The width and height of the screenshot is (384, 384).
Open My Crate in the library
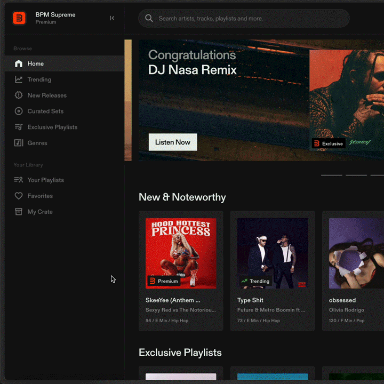click(x=64, y=212)
